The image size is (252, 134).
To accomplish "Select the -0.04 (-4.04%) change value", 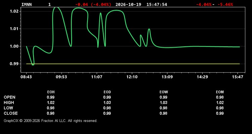I will point(93,4).
